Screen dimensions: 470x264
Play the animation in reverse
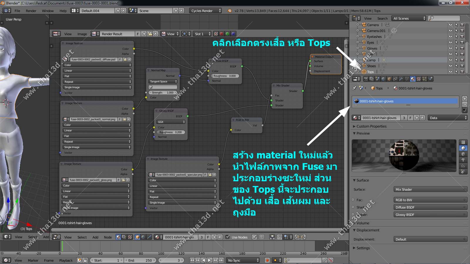(204, 260)
